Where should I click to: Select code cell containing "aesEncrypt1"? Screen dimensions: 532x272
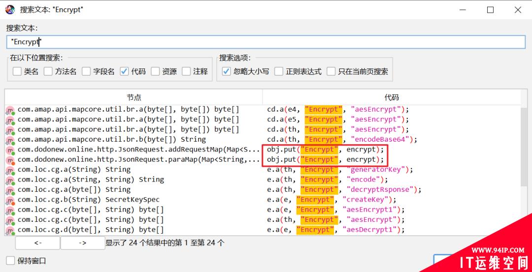pos(336,210)
